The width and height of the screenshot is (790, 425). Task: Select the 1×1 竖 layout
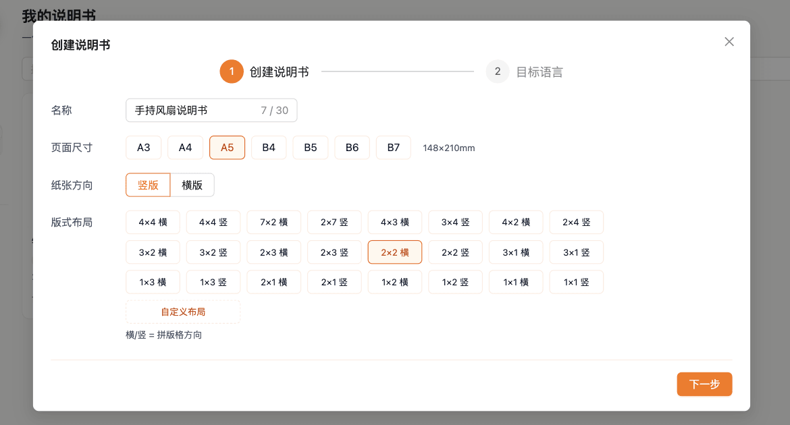576,282
